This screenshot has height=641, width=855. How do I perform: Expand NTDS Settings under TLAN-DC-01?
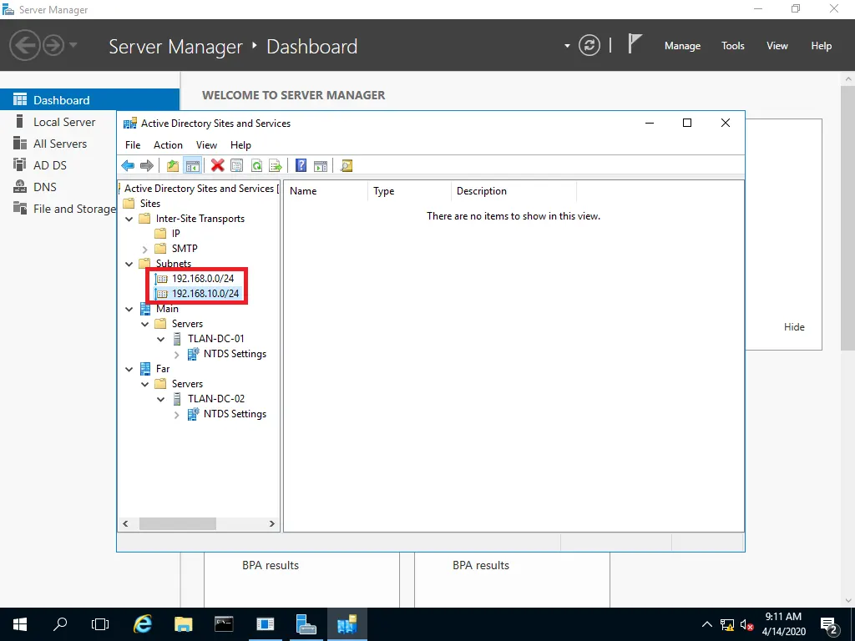click(x=177, y=354)
